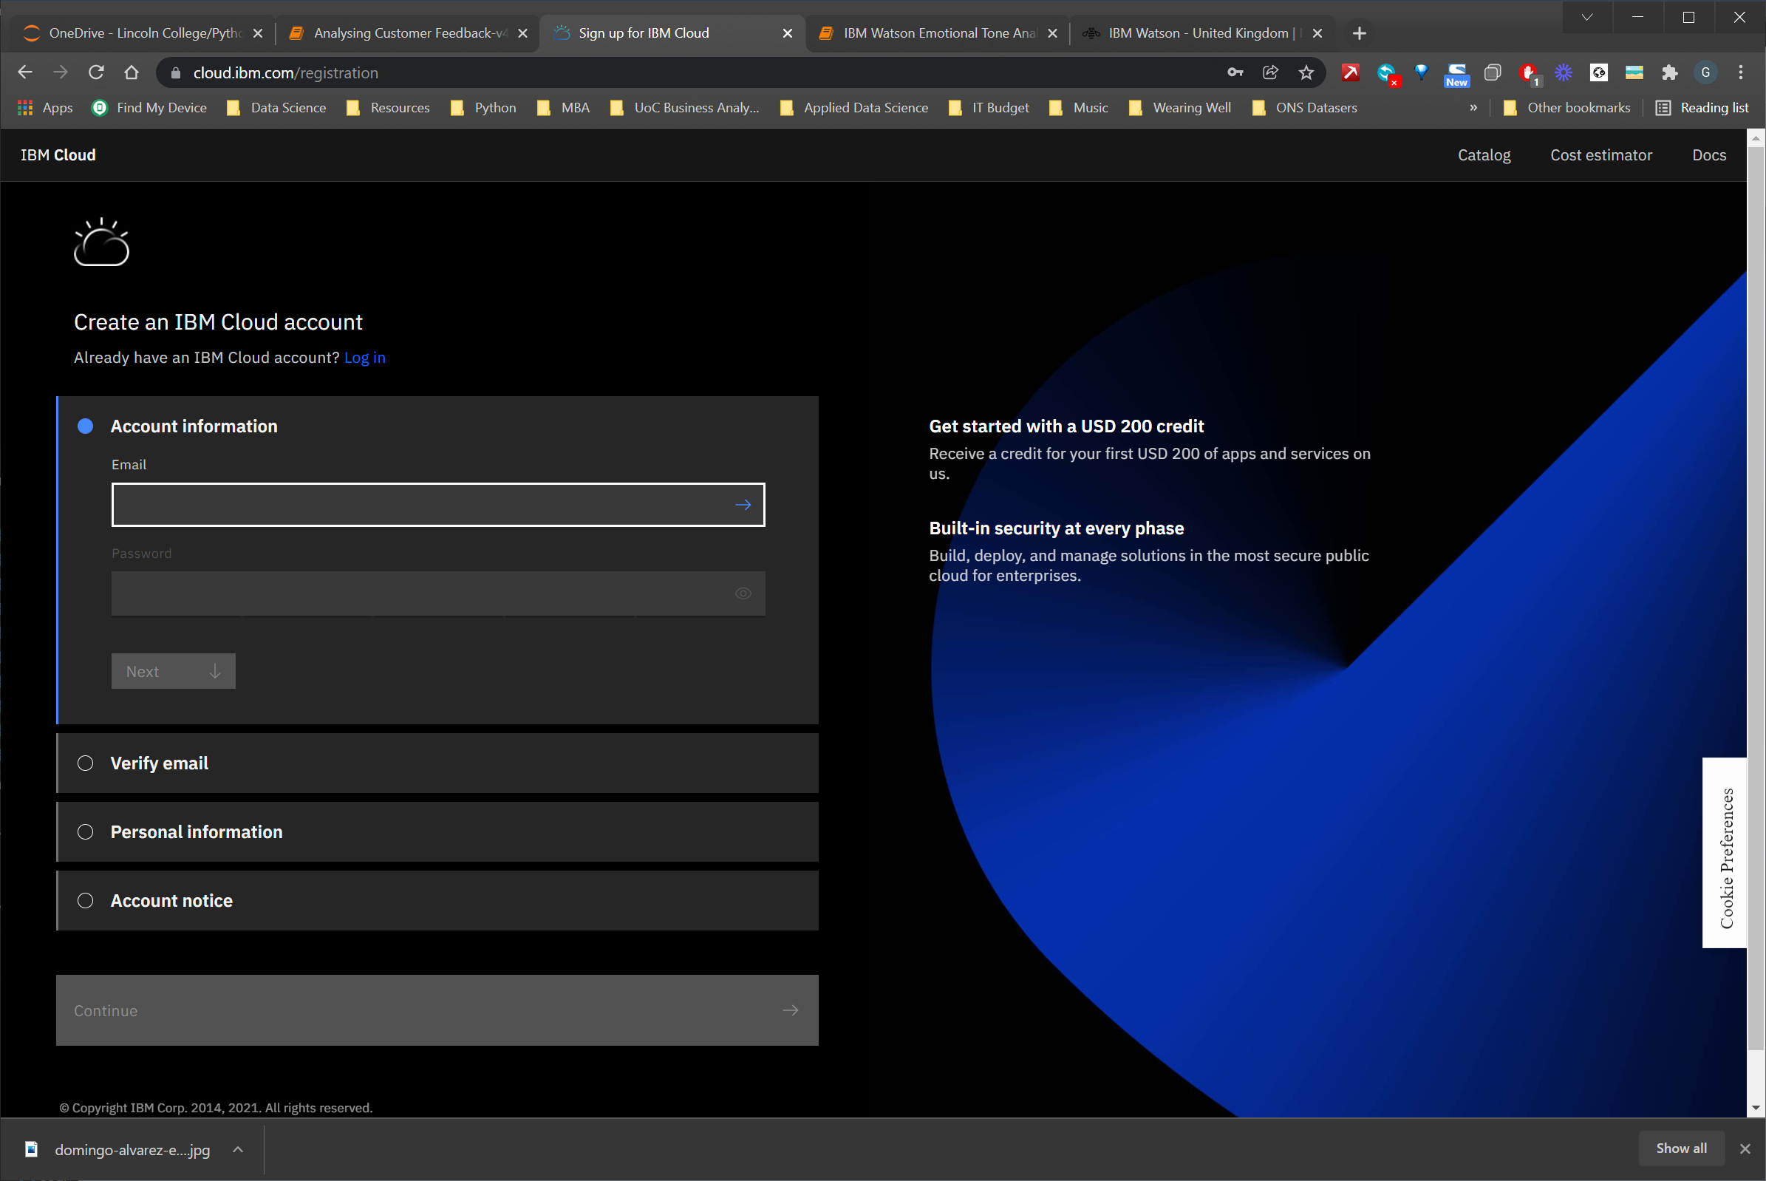Click the email field arrow icon
The image size is (1766, 1181).
pyautogui.click(x=743, y=505)
